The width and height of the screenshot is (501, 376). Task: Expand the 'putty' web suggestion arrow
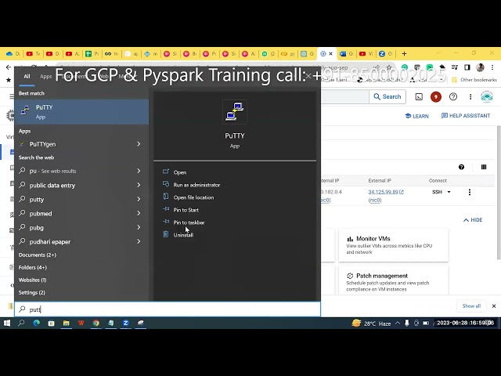(139, 199)
